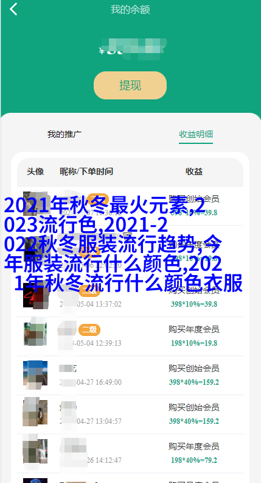Go back using the top-left arrow
This screenshot has width=261, height=483.
point(13,9)
